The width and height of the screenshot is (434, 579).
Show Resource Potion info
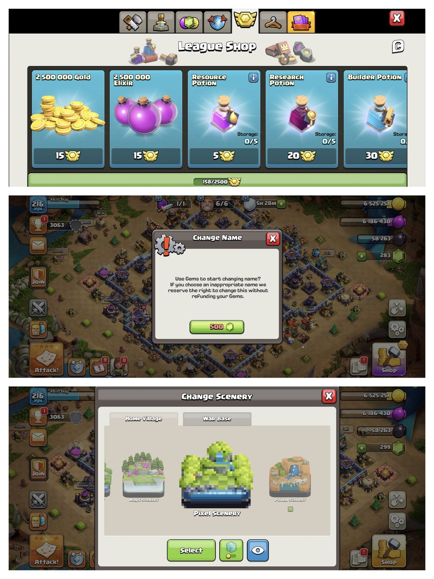point(253,77)
